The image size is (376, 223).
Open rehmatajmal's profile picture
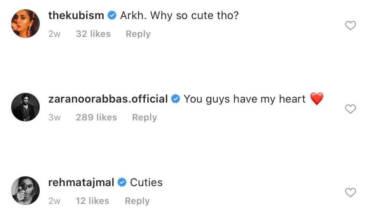pos(25,191)
